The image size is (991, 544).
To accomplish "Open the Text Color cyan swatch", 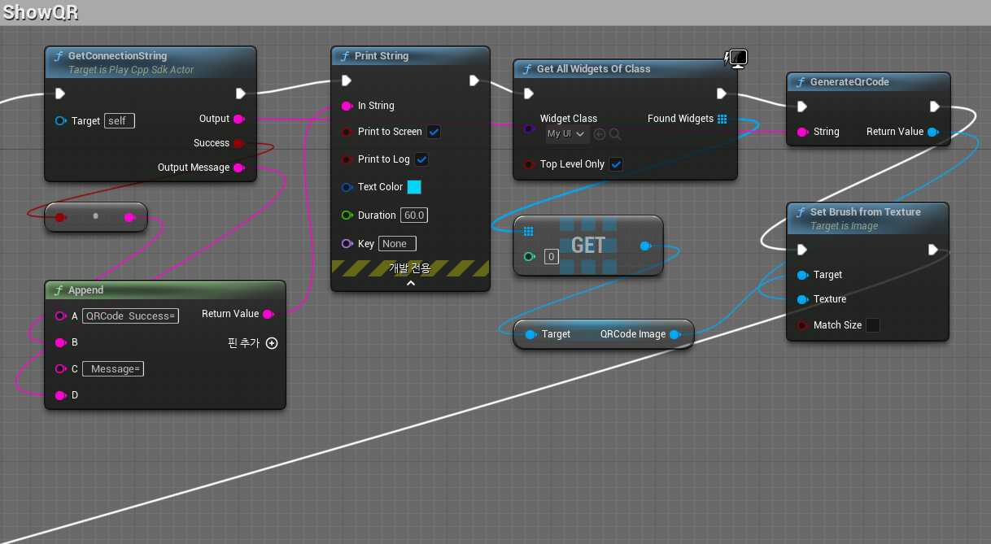I will pos(414,187).
